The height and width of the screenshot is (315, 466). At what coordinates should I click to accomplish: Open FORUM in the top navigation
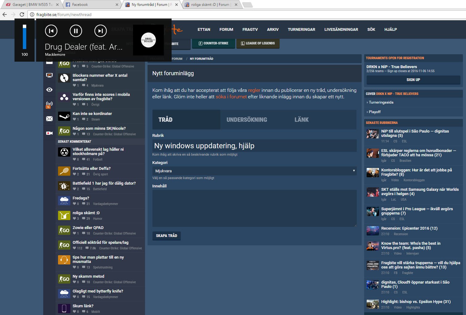coord(226,30)
